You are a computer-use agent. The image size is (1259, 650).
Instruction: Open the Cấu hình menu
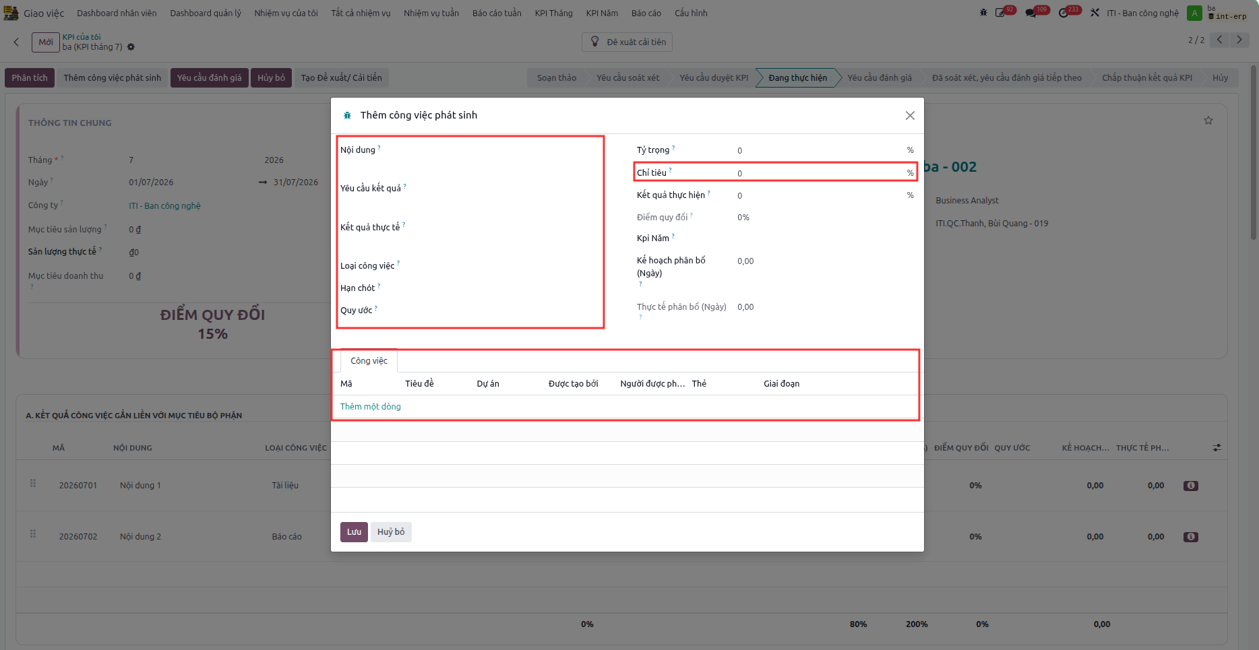pos(691,13)
